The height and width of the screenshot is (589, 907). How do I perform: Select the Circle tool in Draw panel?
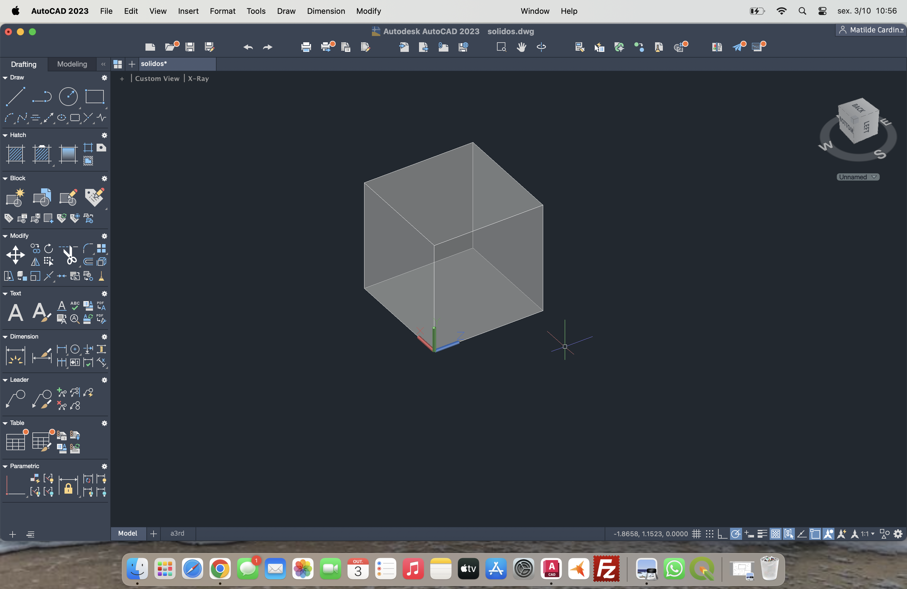point(68,96)
